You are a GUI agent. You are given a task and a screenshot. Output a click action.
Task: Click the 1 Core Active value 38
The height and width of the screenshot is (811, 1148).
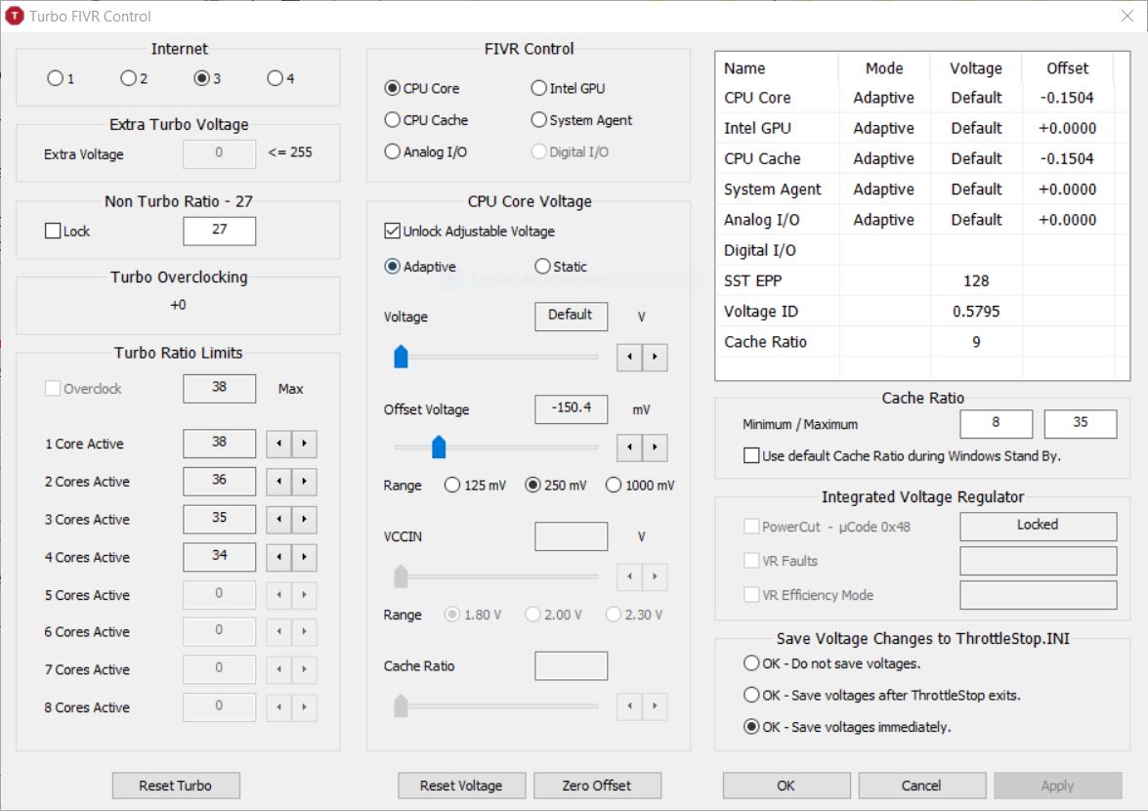click(x=220, y=443)
